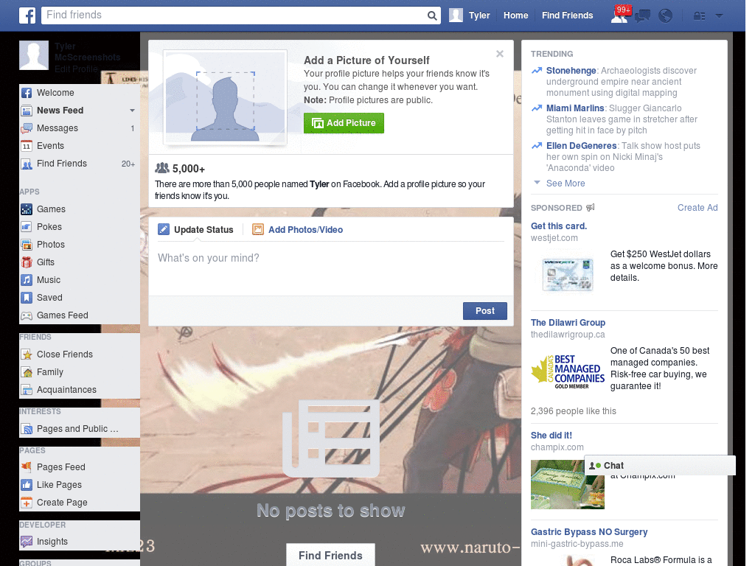This screenshot has height=566, width=755.
Task: Open Games Feed controller icon
Action: (x=27, y=315)
